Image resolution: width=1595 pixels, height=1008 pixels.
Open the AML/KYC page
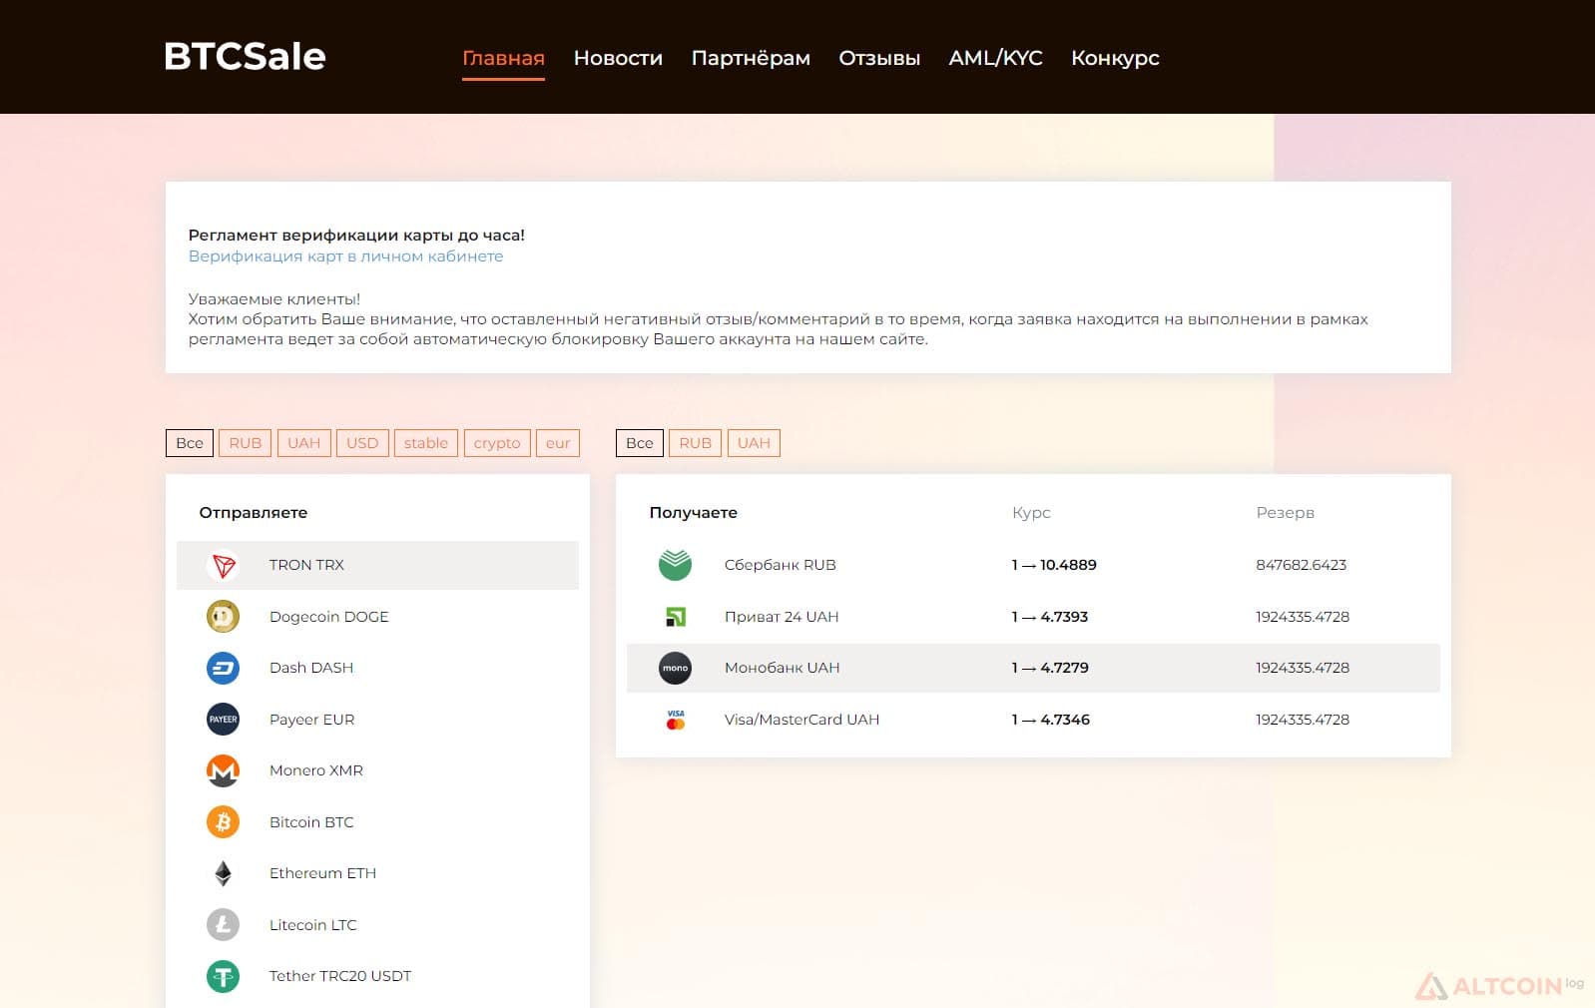tap(995, 58)
